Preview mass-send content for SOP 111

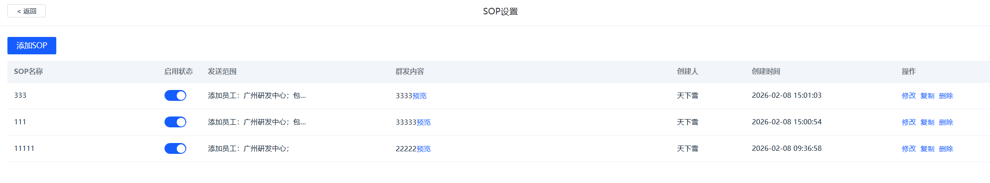pyautogui.click(x=424, y=123)
